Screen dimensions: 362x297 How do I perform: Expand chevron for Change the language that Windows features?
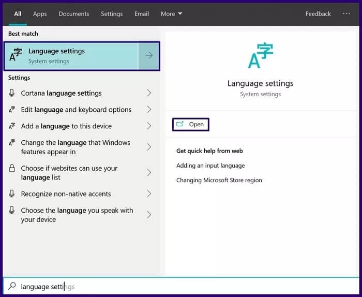[x=149, y=147]
